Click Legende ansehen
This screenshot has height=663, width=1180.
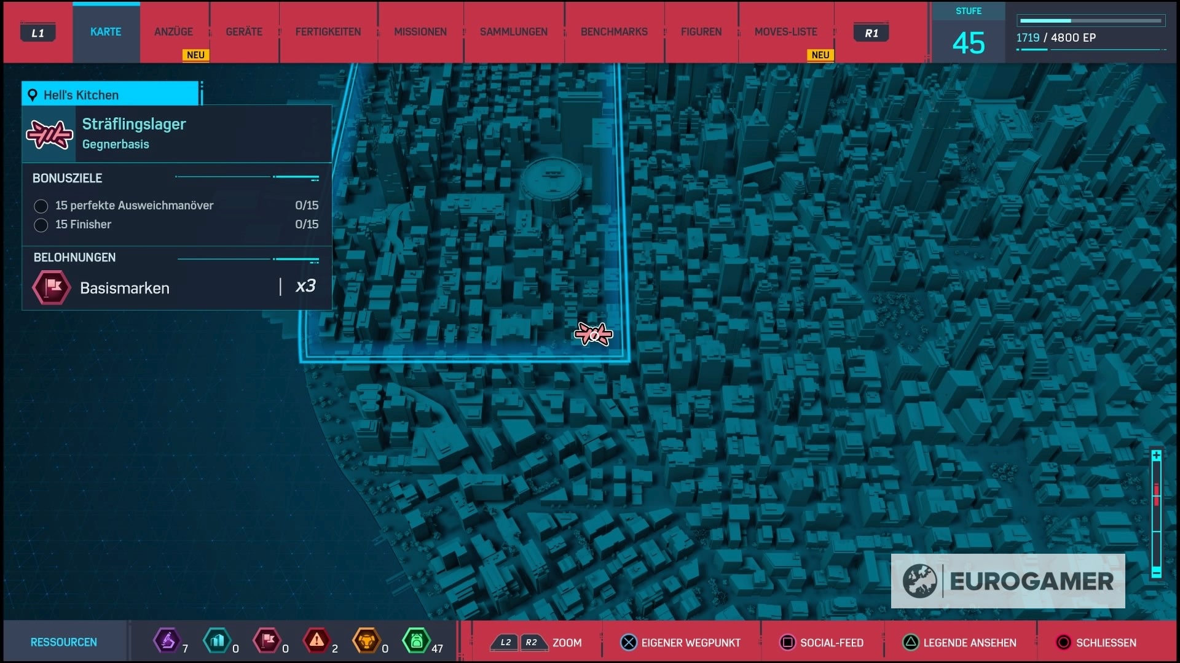[959, 642]
